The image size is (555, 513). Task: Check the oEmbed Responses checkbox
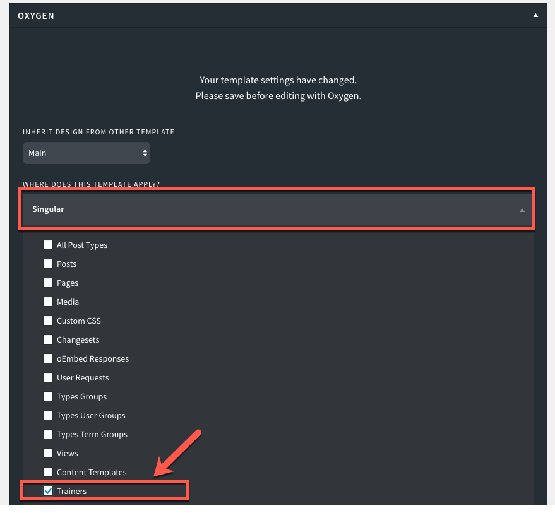[48, 358]
